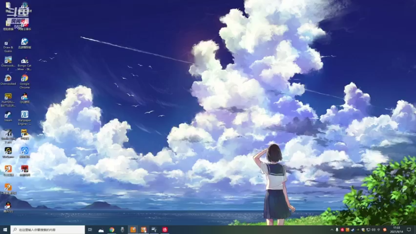The image size is (416, 234).
Task: Open the orange desktop icon above the 腾讯QQ icon
Action: 8,189
